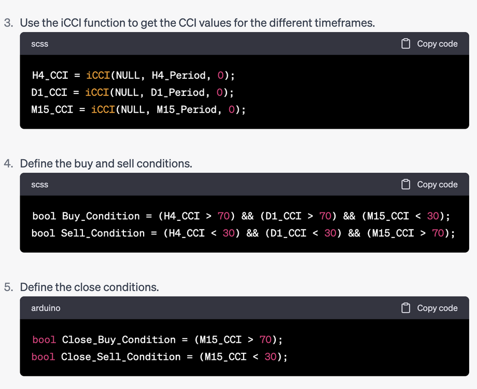Screen dimensions: 477x389
Task: Click the clipboard icon in the buy/sell conditions block
Action: 405,185
